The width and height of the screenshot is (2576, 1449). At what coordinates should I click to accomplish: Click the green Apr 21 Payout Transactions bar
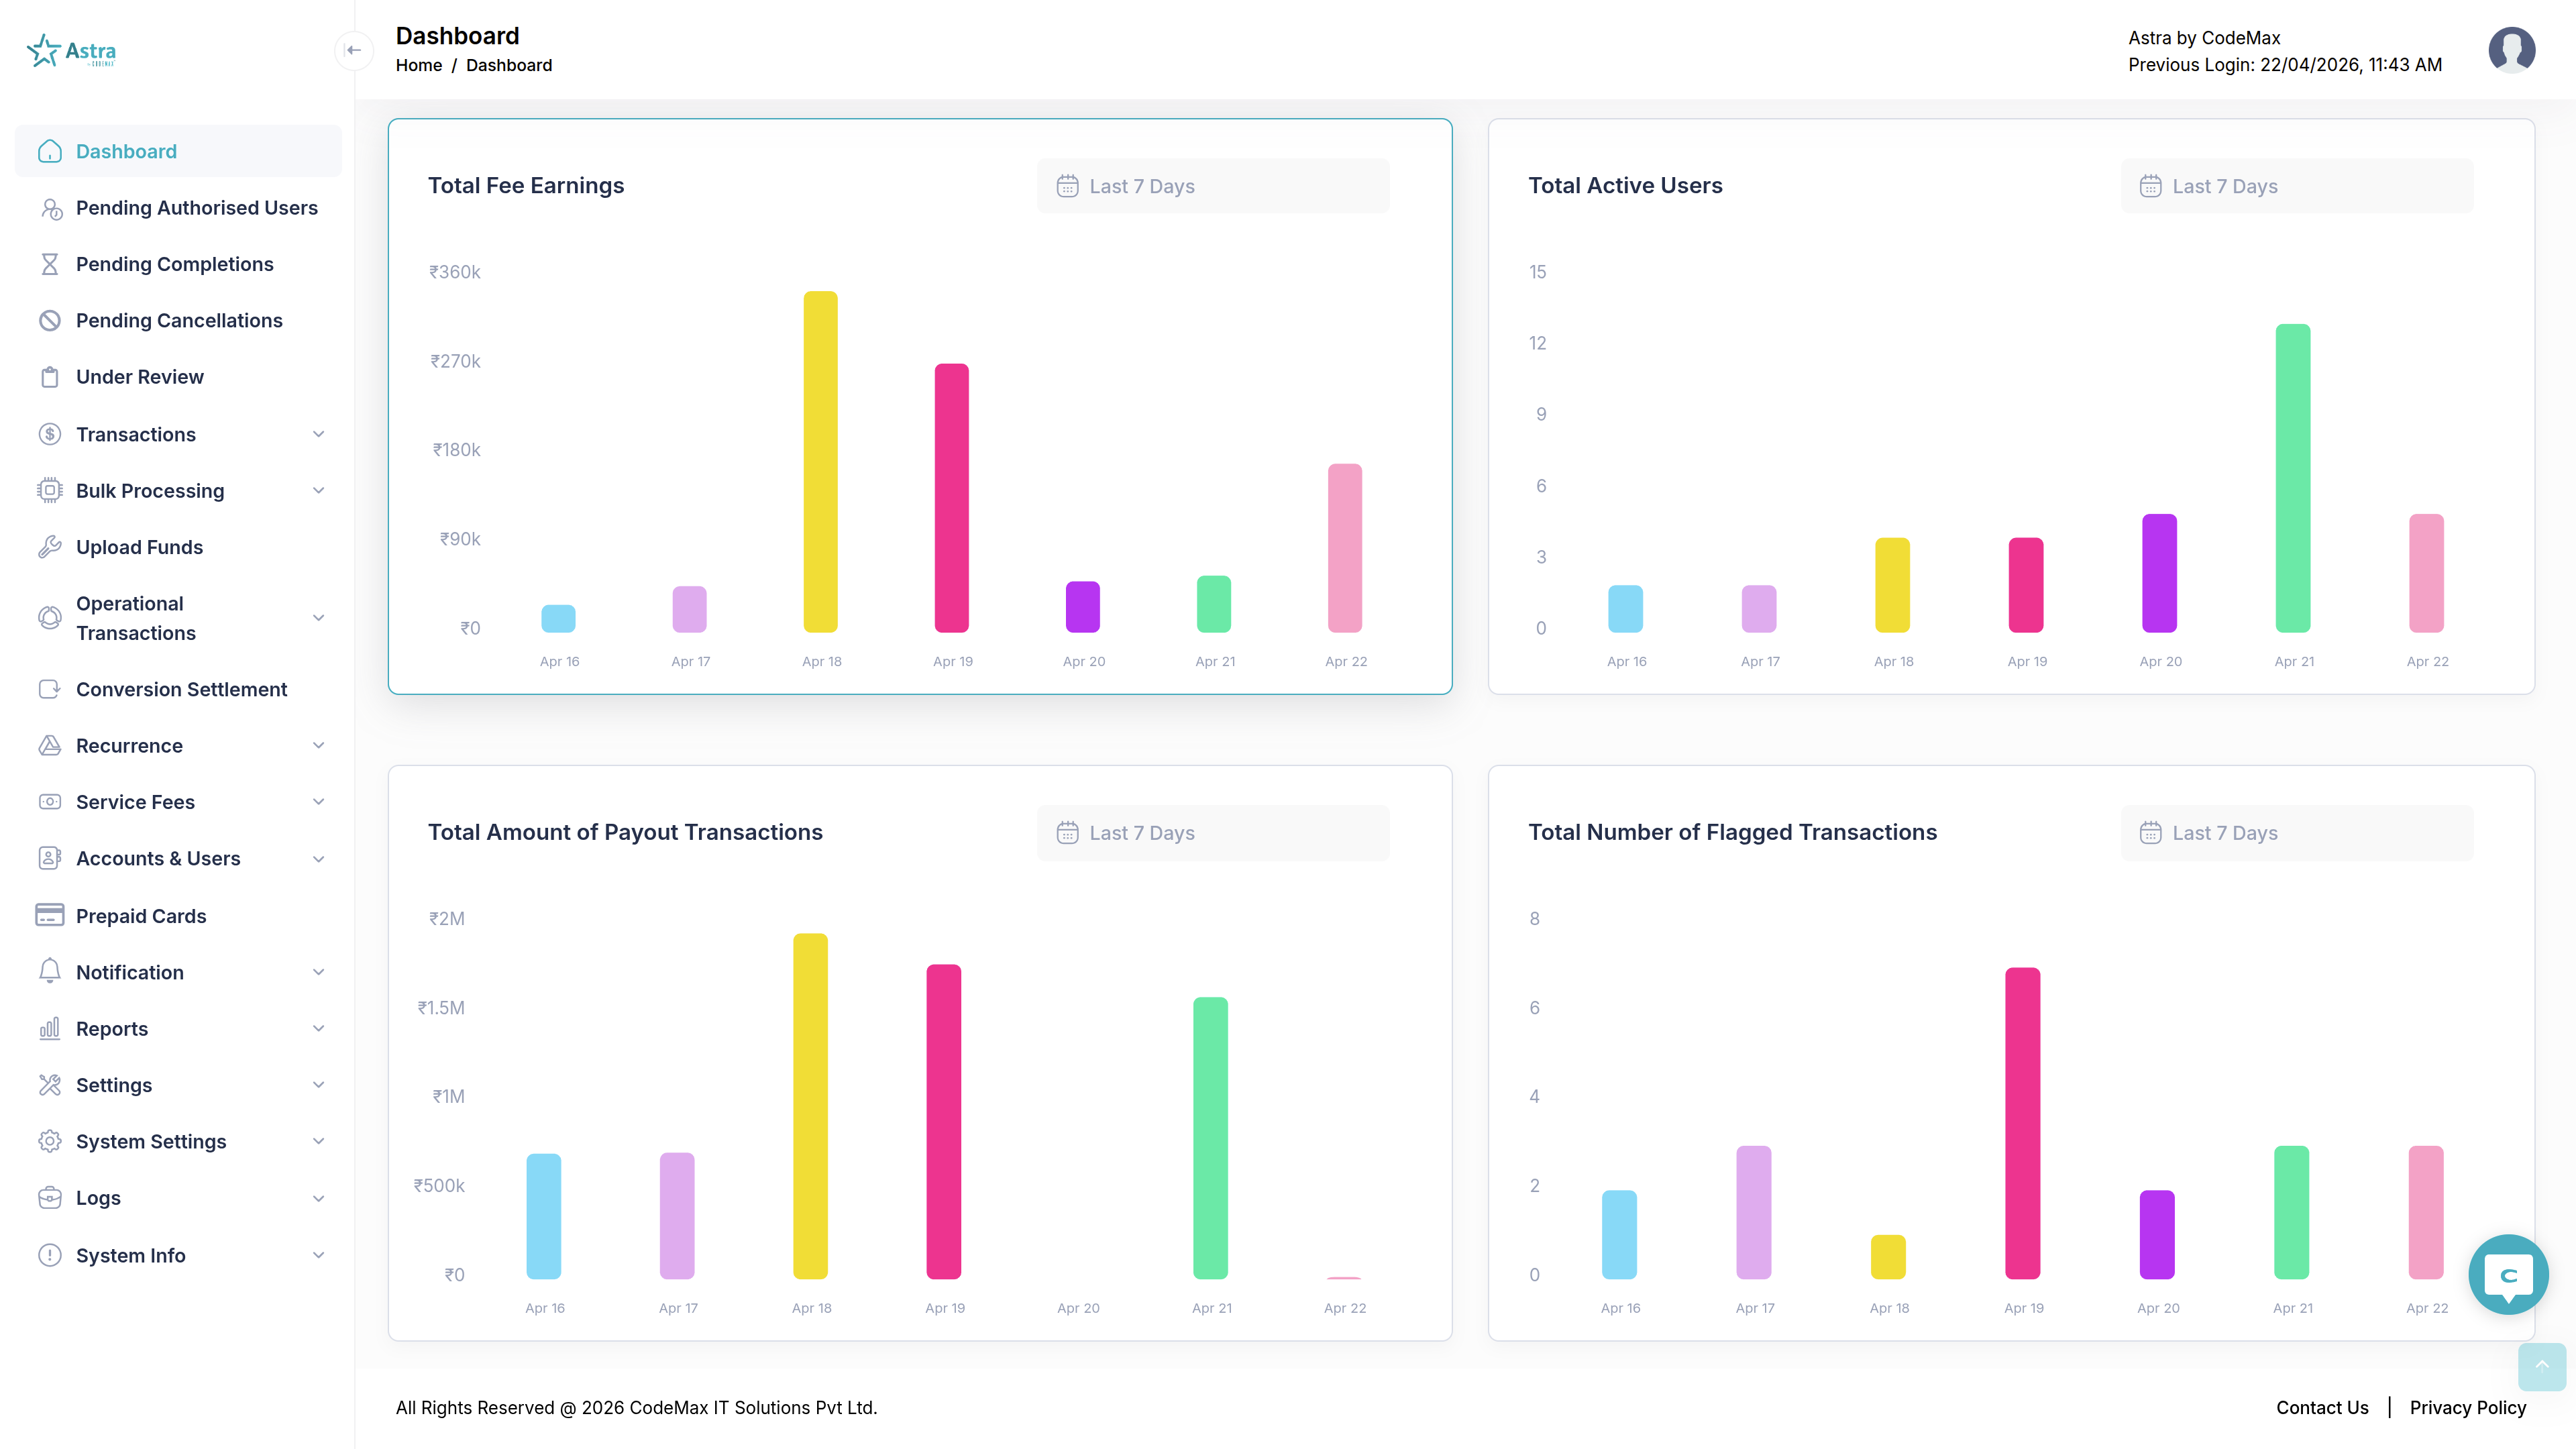point(1210,1138)
